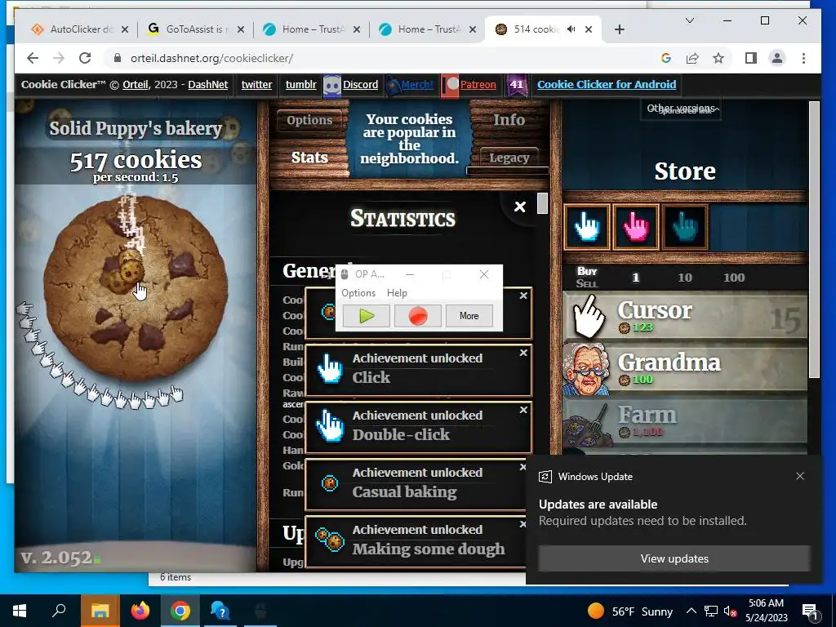The width and height of the screenshot is (836, 627).
Task: Show hidden system tray icons
Action: click(x=691, y=611)
